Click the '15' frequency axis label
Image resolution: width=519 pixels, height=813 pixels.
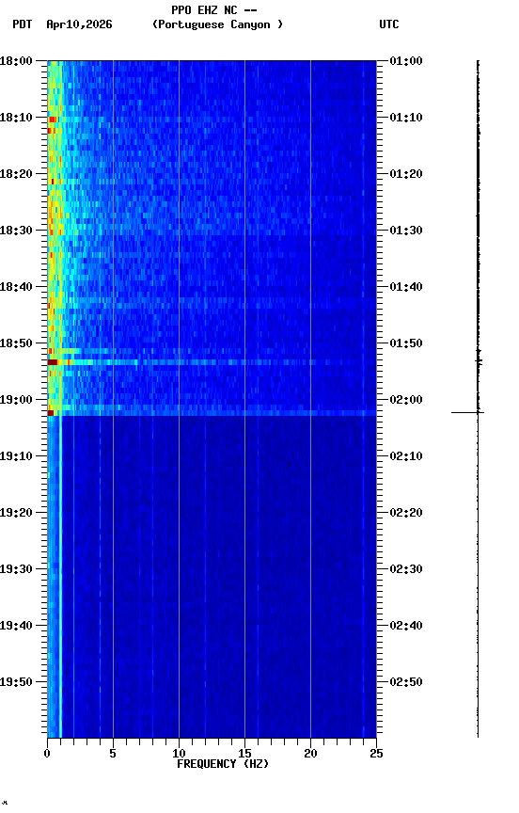pyautogui.click(x=244, y=754)
